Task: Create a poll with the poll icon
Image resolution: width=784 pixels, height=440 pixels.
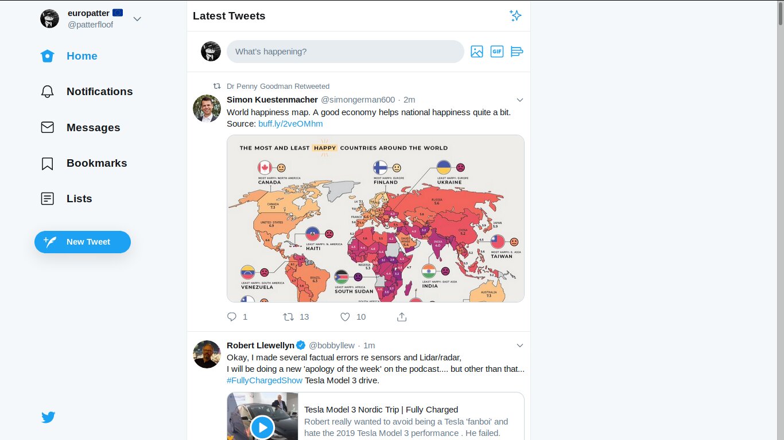Action: (x=517, y=52)
